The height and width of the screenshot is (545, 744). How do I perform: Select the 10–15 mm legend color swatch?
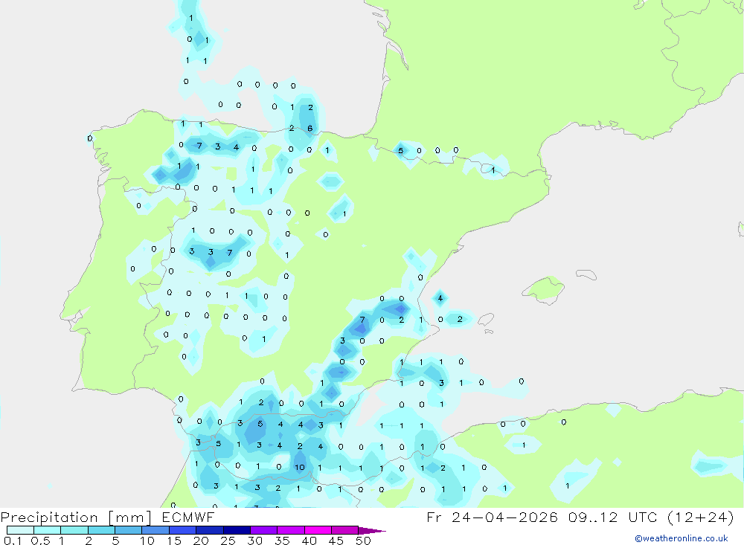[x=155, y=530]
